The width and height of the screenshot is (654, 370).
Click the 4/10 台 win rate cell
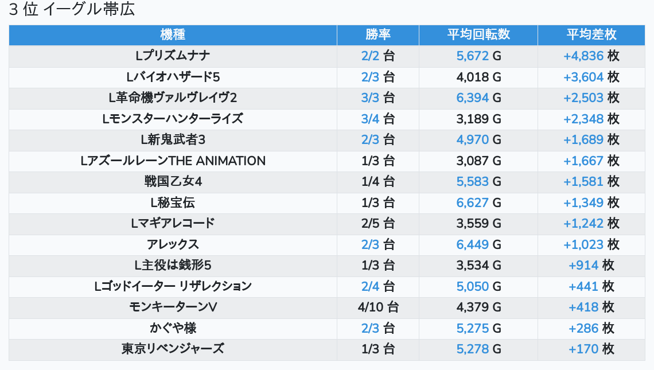[377, 307]
